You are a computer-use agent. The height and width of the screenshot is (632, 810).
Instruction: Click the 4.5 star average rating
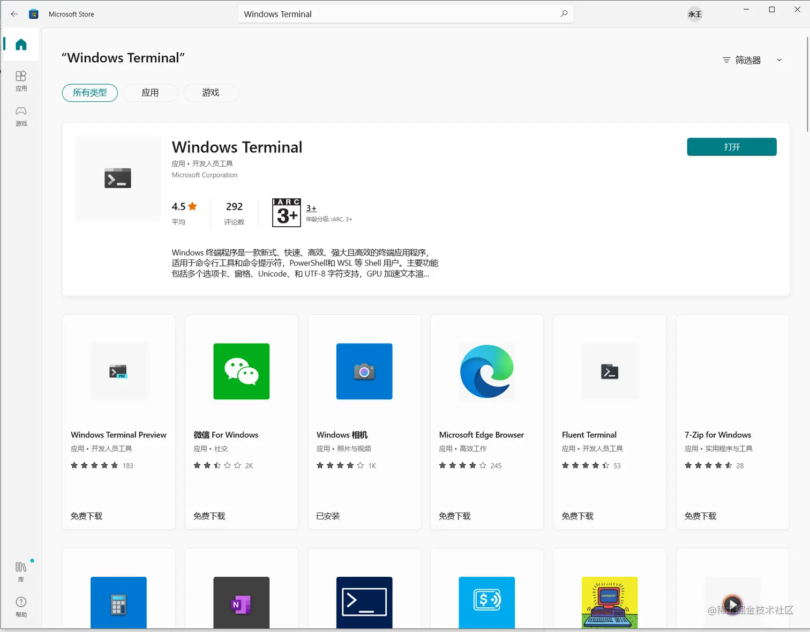point(184,213)
